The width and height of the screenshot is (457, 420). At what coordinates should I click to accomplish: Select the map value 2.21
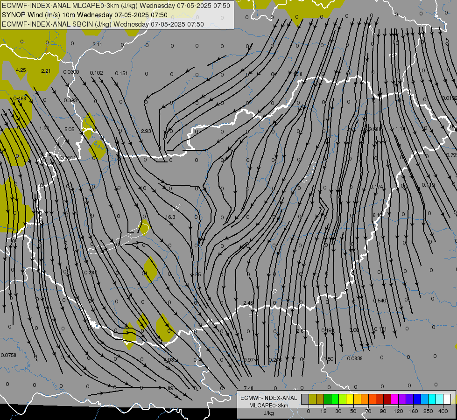click(x=46, y=71)
